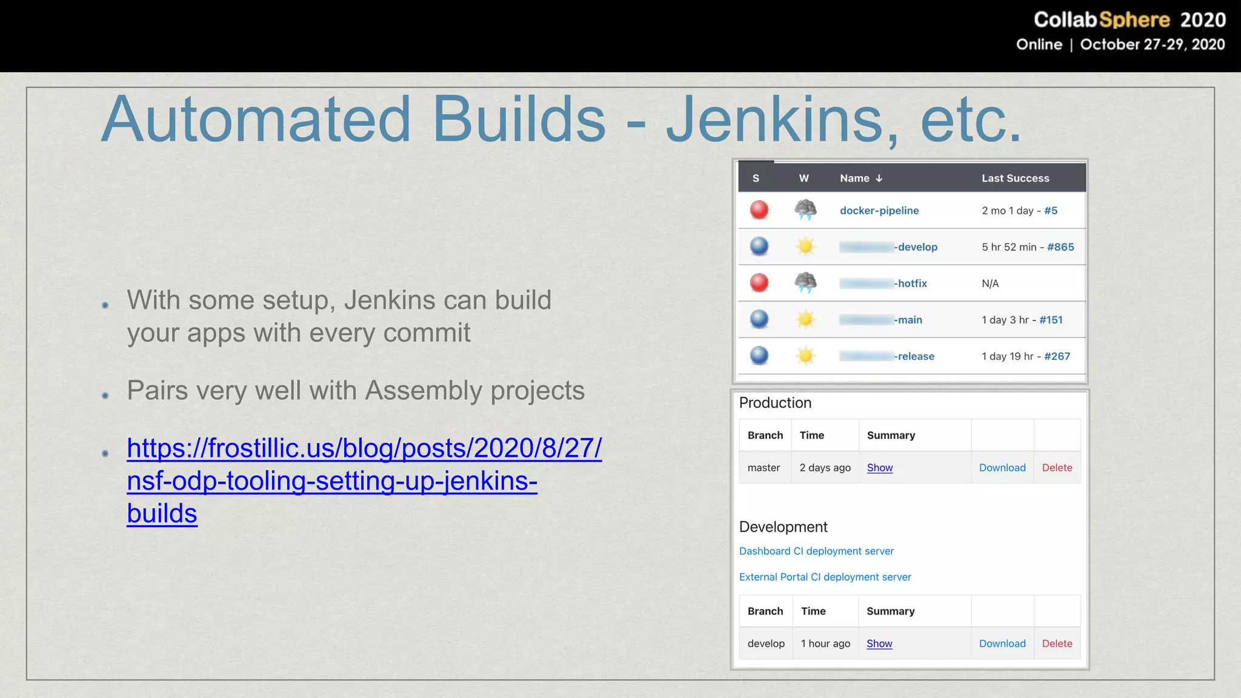Click the S status column header
This screenshot has height=698, width=1241.
coord(756,178)
